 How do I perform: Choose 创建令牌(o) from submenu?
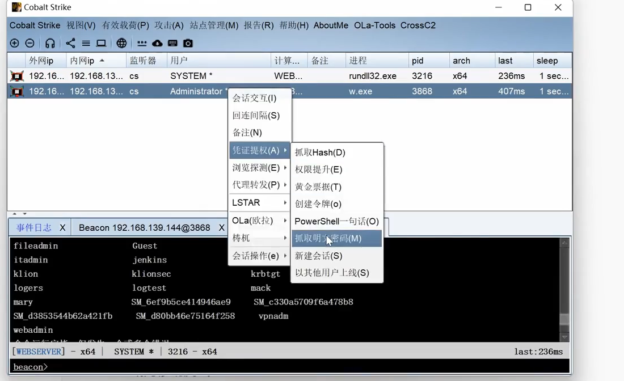[x=337, y=204]
